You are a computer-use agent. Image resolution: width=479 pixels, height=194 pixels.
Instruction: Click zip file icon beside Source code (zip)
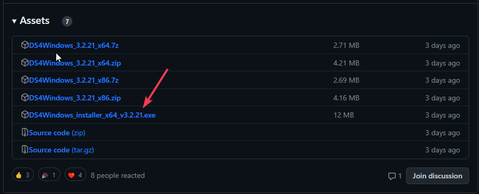point(25,133)
